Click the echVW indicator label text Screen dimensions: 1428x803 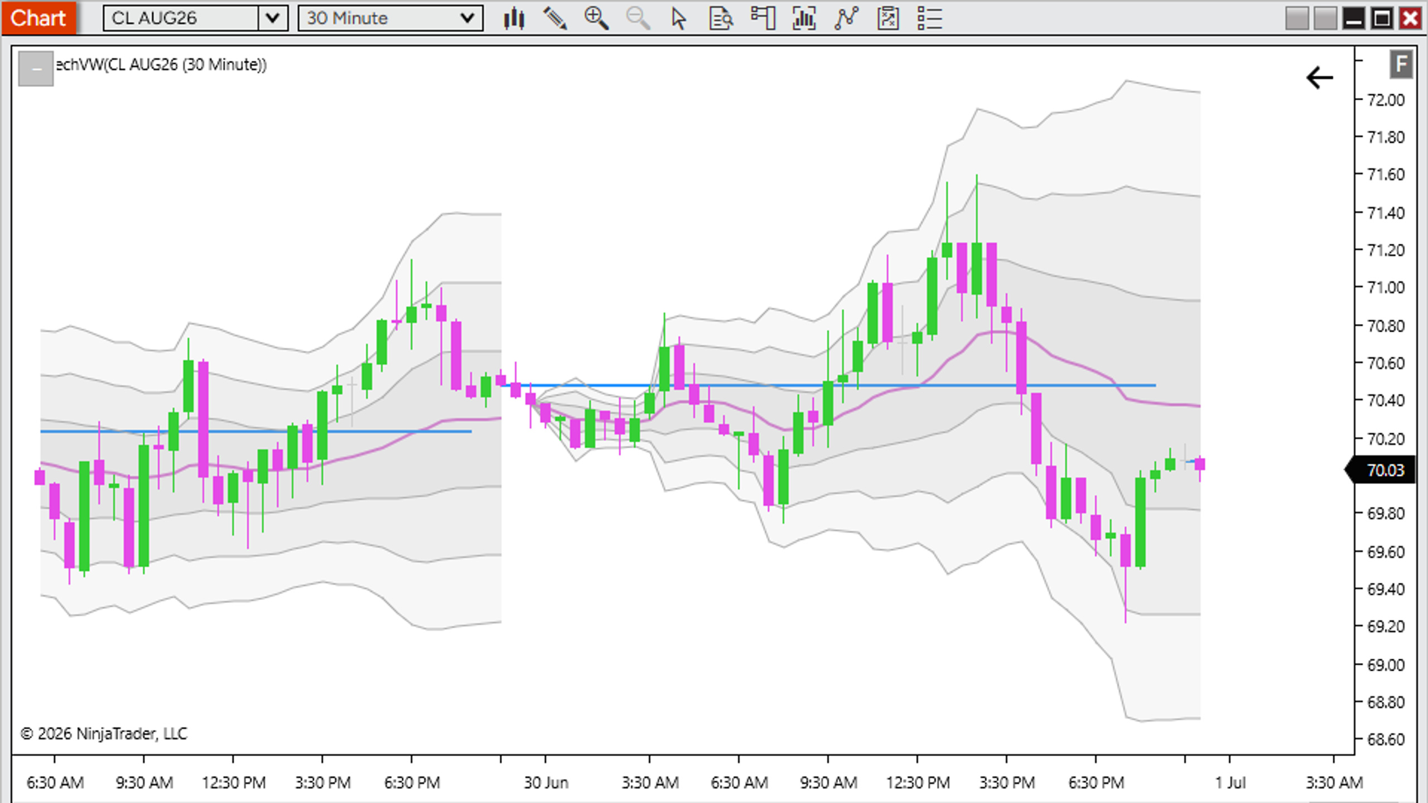161,65
